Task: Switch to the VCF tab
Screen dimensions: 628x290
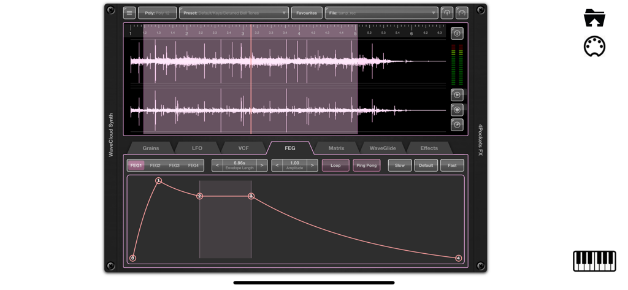Action: click(243, 148)
